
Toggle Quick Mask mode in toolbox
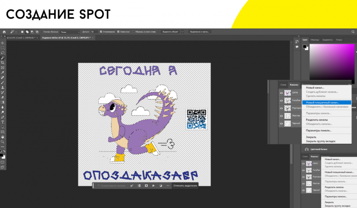coord(3,162)
